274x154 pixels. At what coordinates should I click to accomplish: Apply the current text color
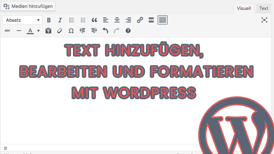[x=30, y=31]
